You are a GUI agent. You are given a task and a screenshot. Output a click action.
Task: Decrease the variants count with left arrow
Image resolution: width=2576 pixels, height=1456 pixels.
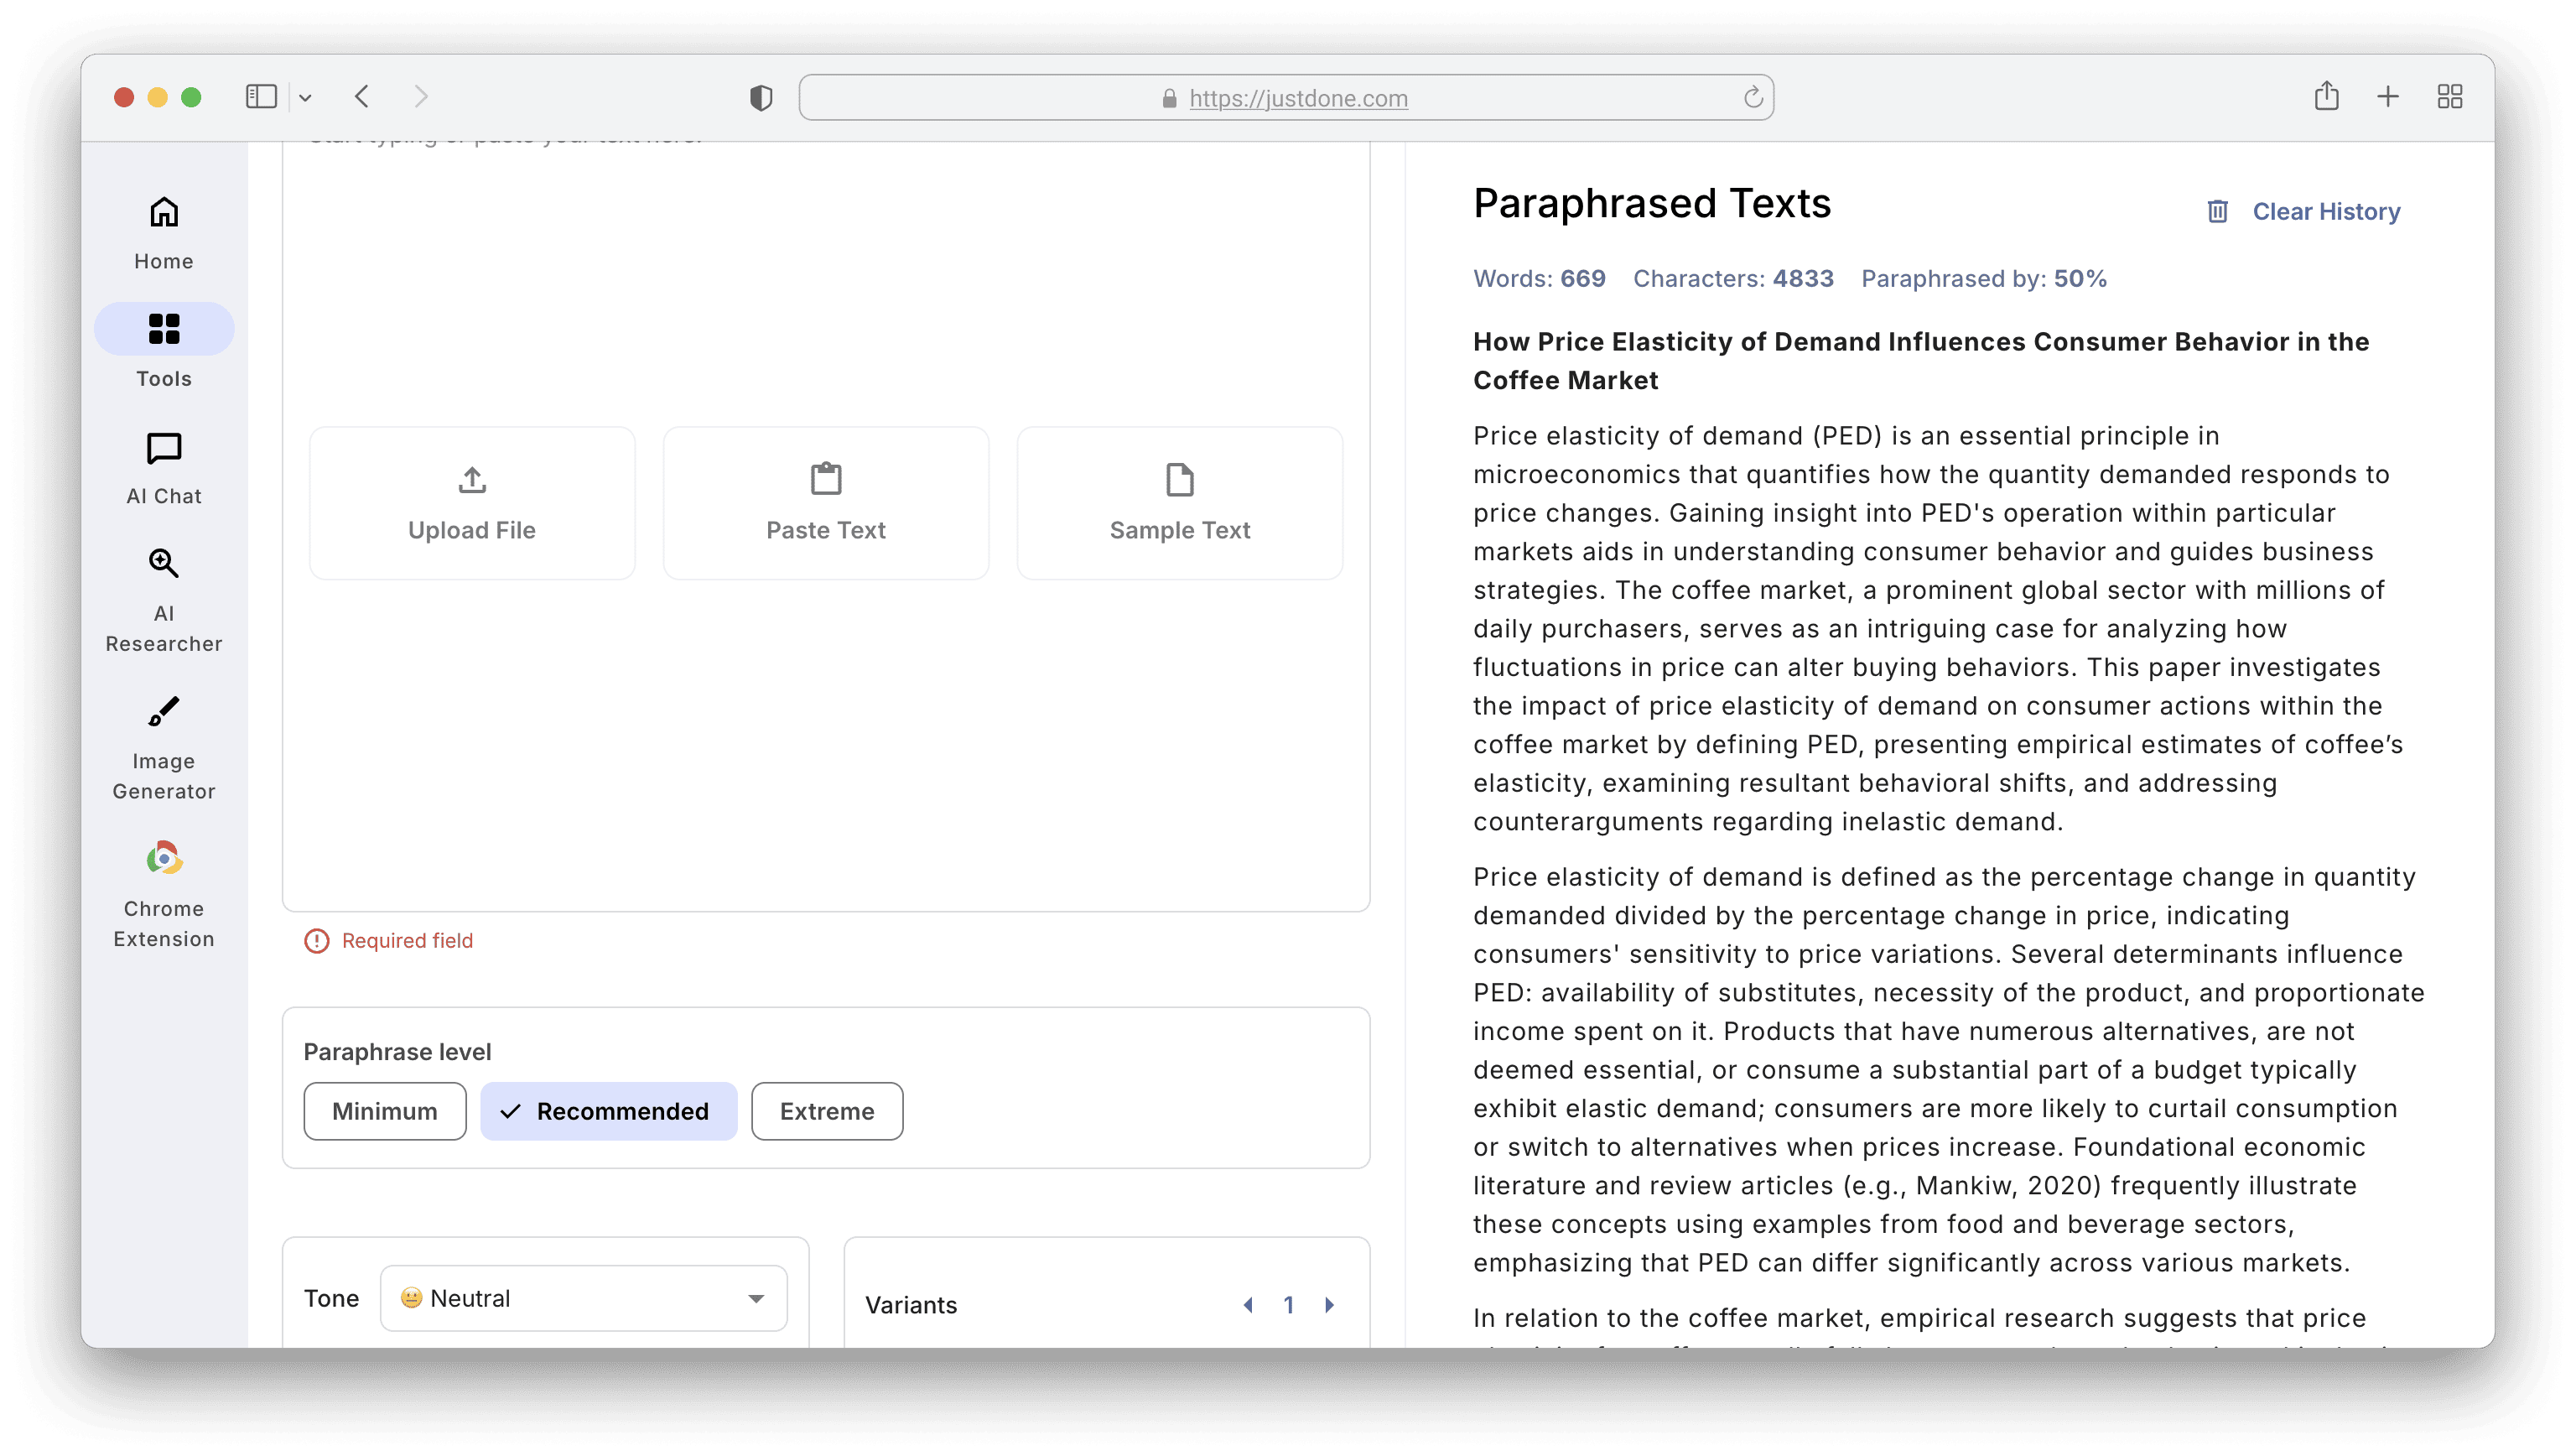[1248, 1305]
